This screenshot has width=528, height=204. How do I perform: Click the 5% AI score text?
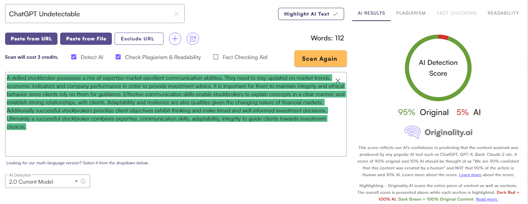pos(469,112)
